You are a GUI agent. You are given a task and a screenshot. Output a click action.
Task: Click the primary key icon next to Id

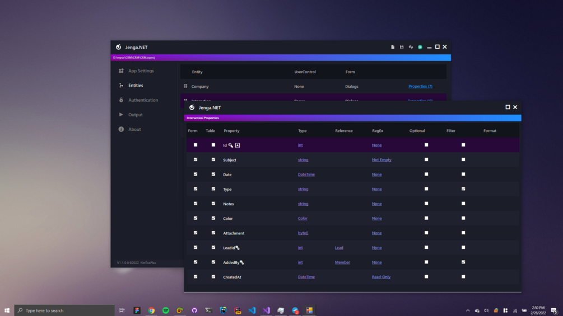(x=231, y=145)
